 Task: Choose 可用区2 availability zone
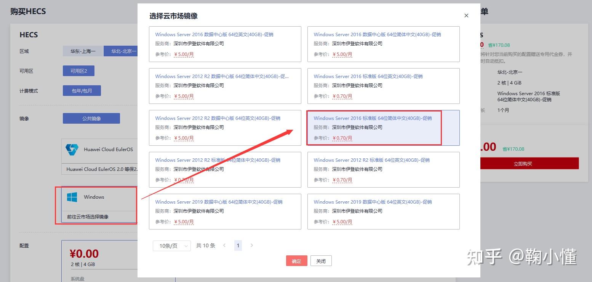[x=78, y=71]
